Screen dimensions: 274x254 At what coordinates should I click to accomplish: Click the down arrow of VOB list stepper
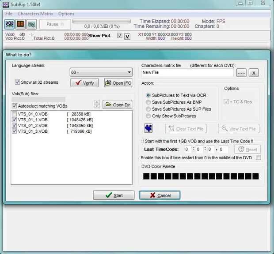click(97, 106)
